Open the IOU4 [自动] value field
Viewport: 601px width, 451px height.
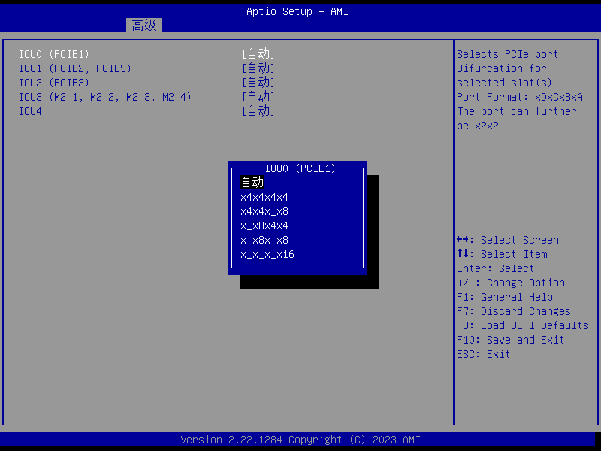tap(258, 111)
